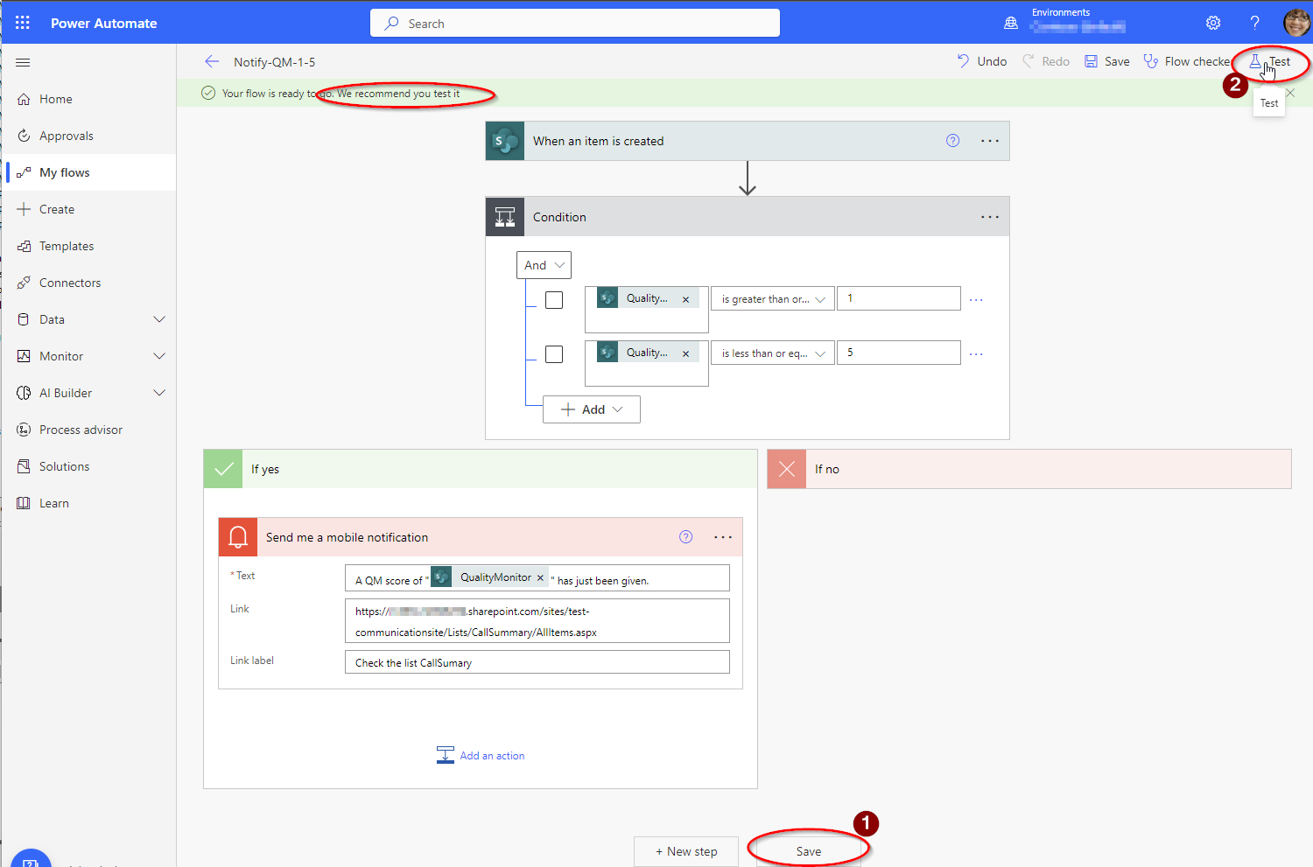Screen dimensions: 1313x867
Task: Open the user profile avatar
Action: coord(1296,23)
